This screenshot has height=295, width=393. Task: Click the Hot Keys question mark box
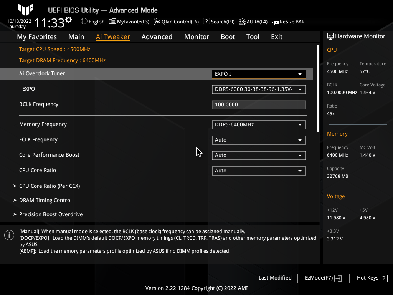click(383, 278)
